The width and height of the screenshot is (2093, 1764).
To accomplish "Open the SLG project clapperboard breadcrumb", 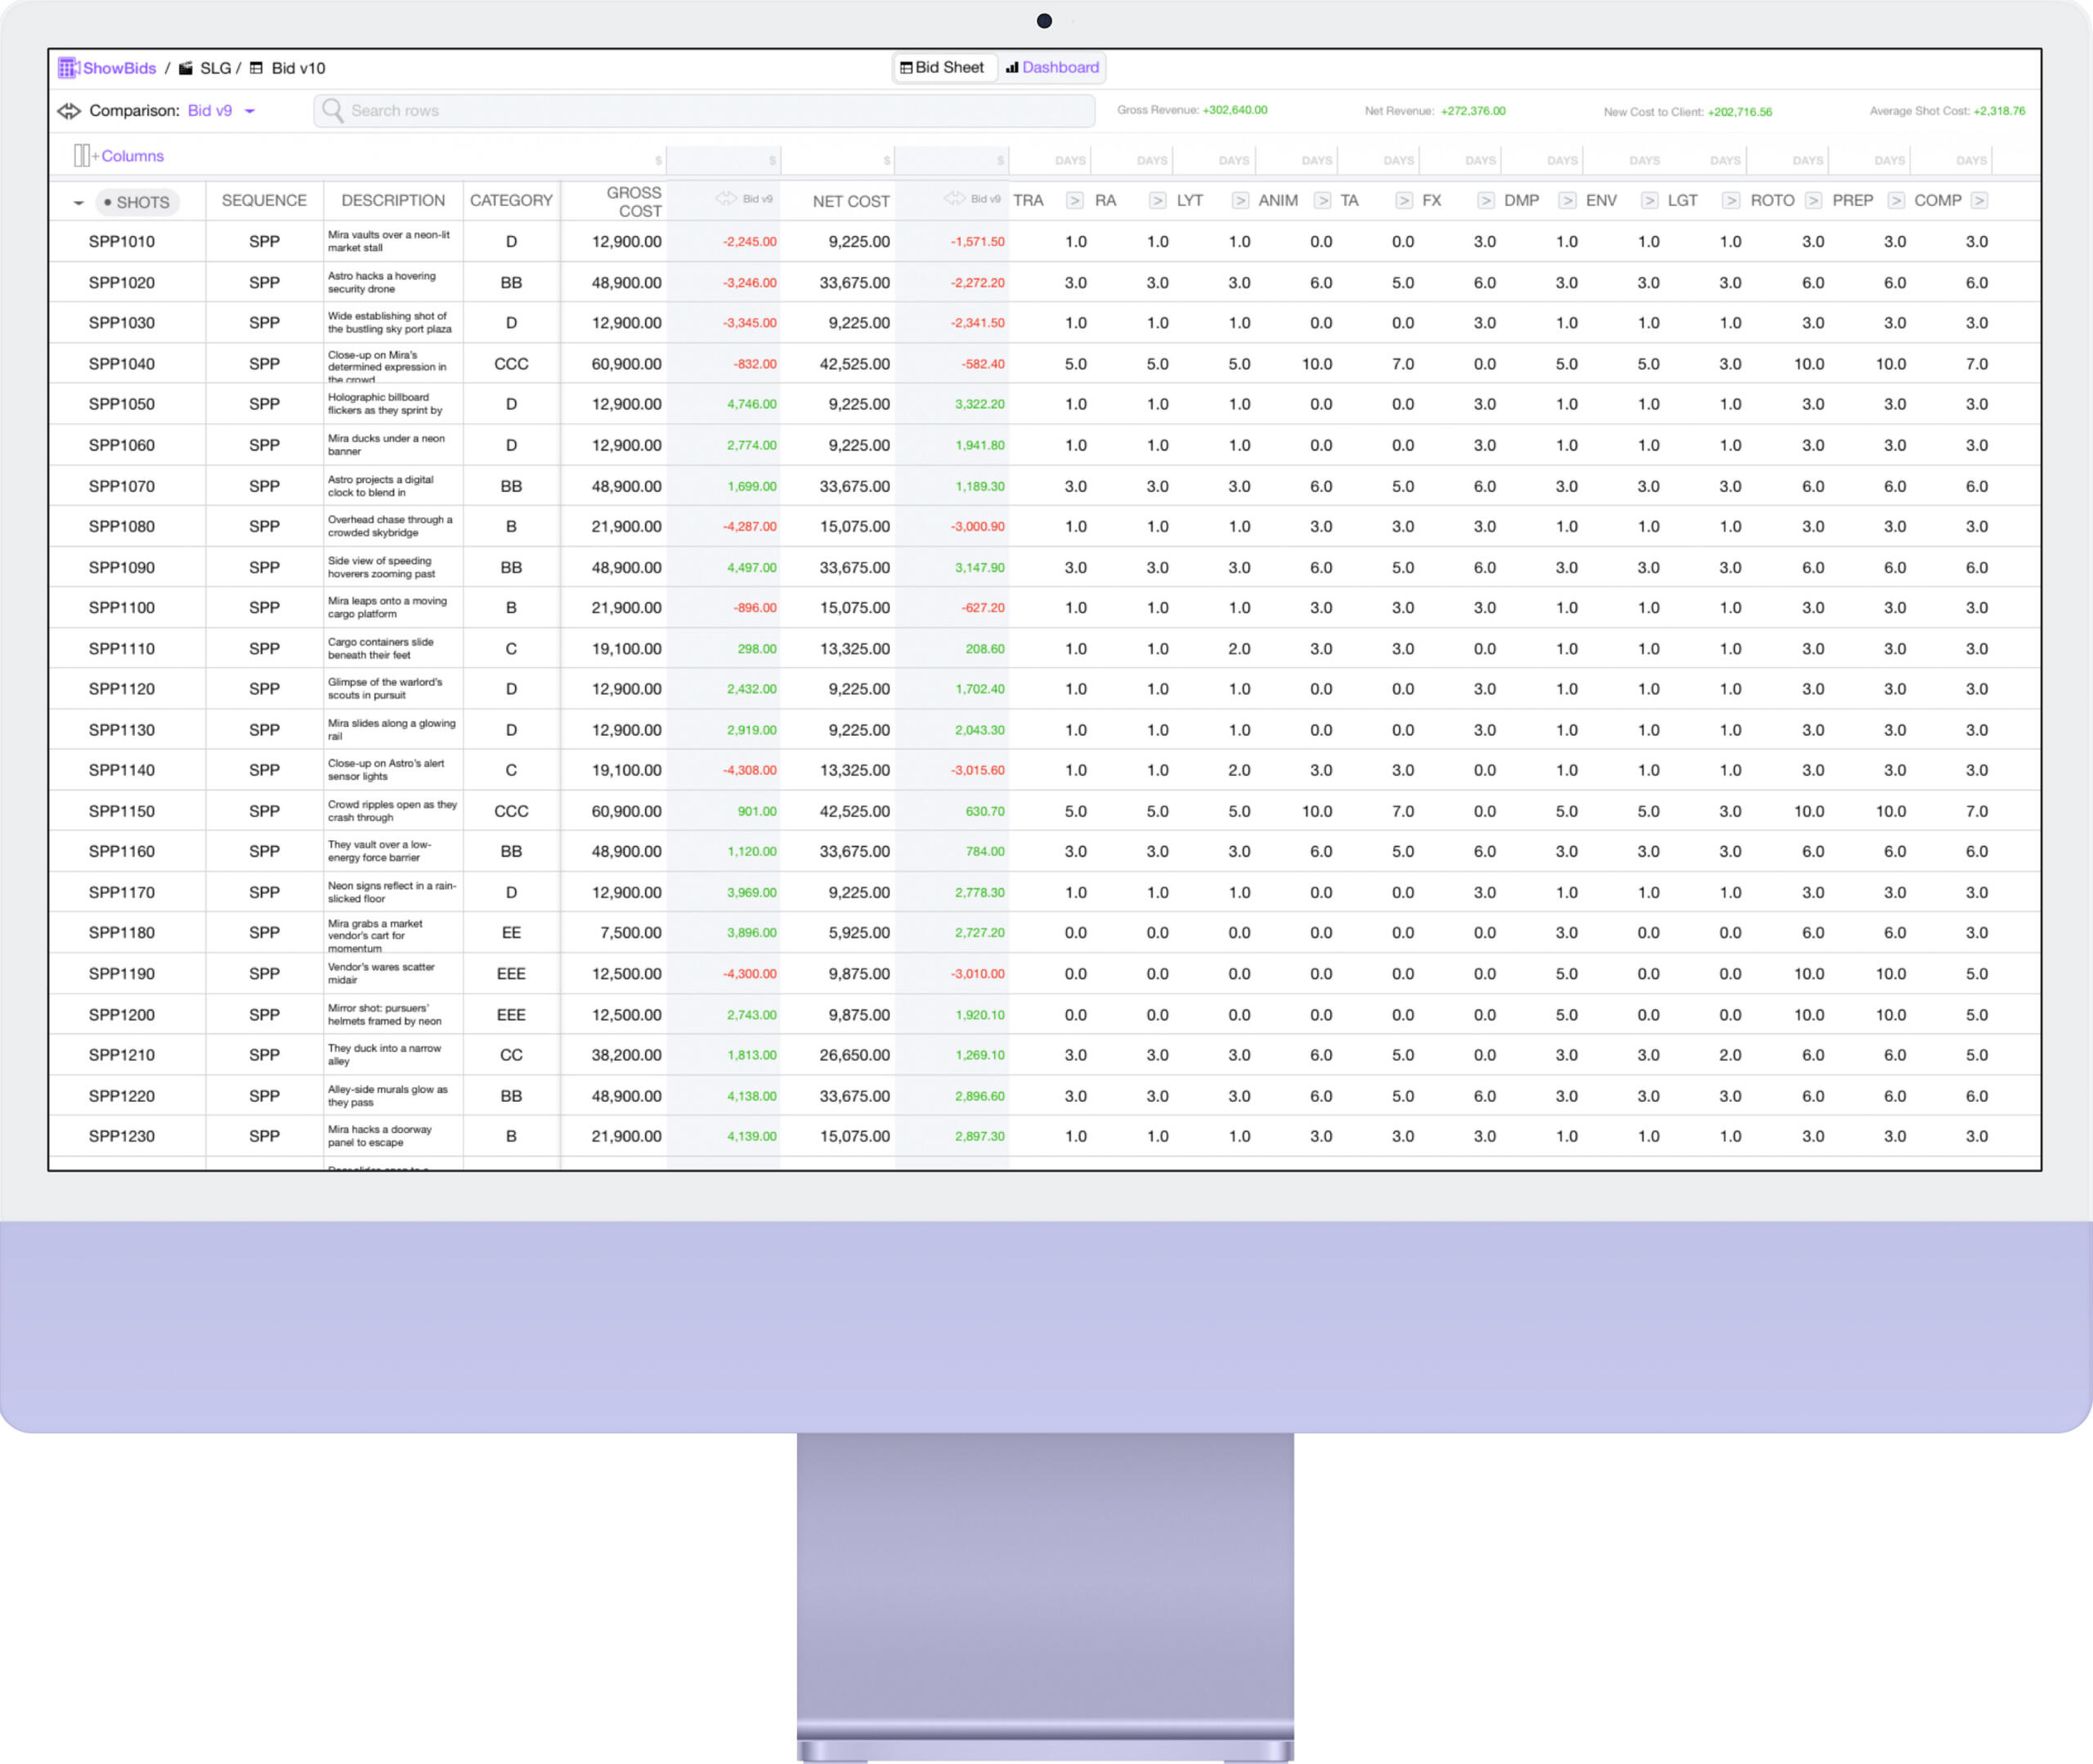I will tap(186, 68).
